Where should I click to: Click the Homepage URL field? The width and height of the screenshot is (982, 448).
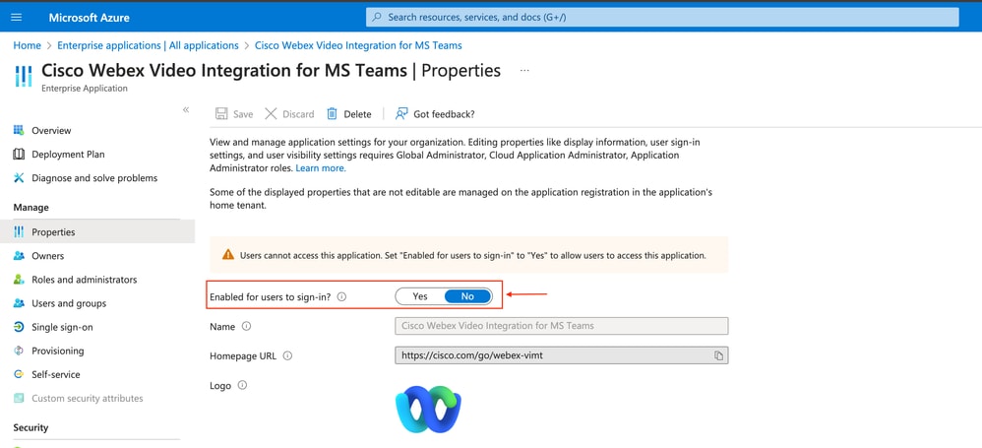point(562,355)
